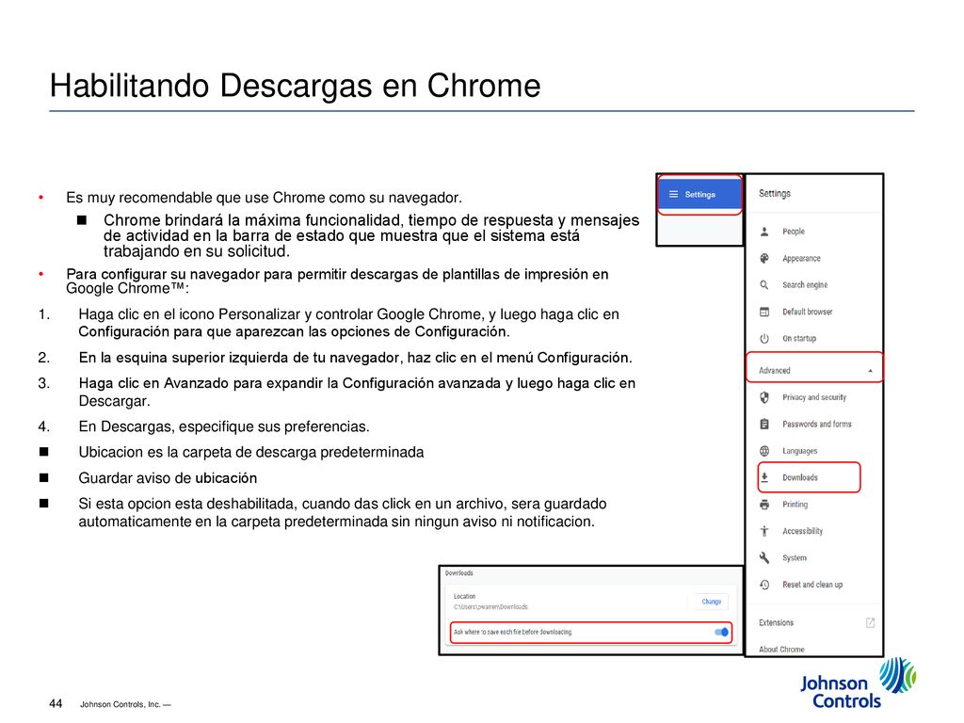Open the Appearance settings entry
The height and width of the screenshot is (723, 964).
(801, 258)
